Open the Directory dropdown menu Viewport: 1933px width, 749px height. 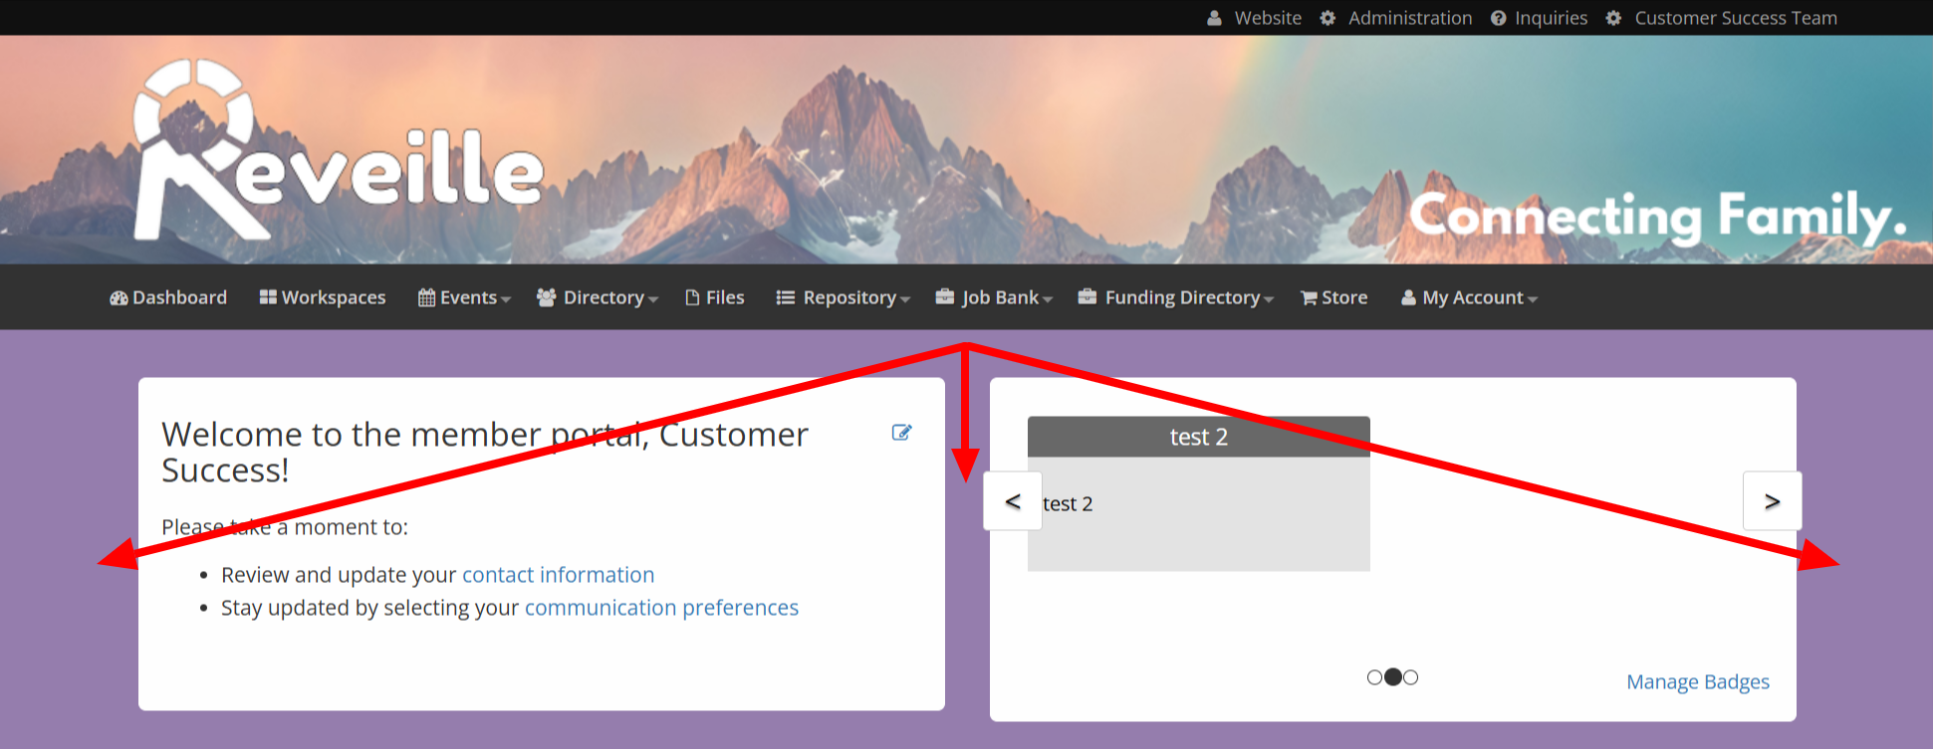click(x=598, y=298)
